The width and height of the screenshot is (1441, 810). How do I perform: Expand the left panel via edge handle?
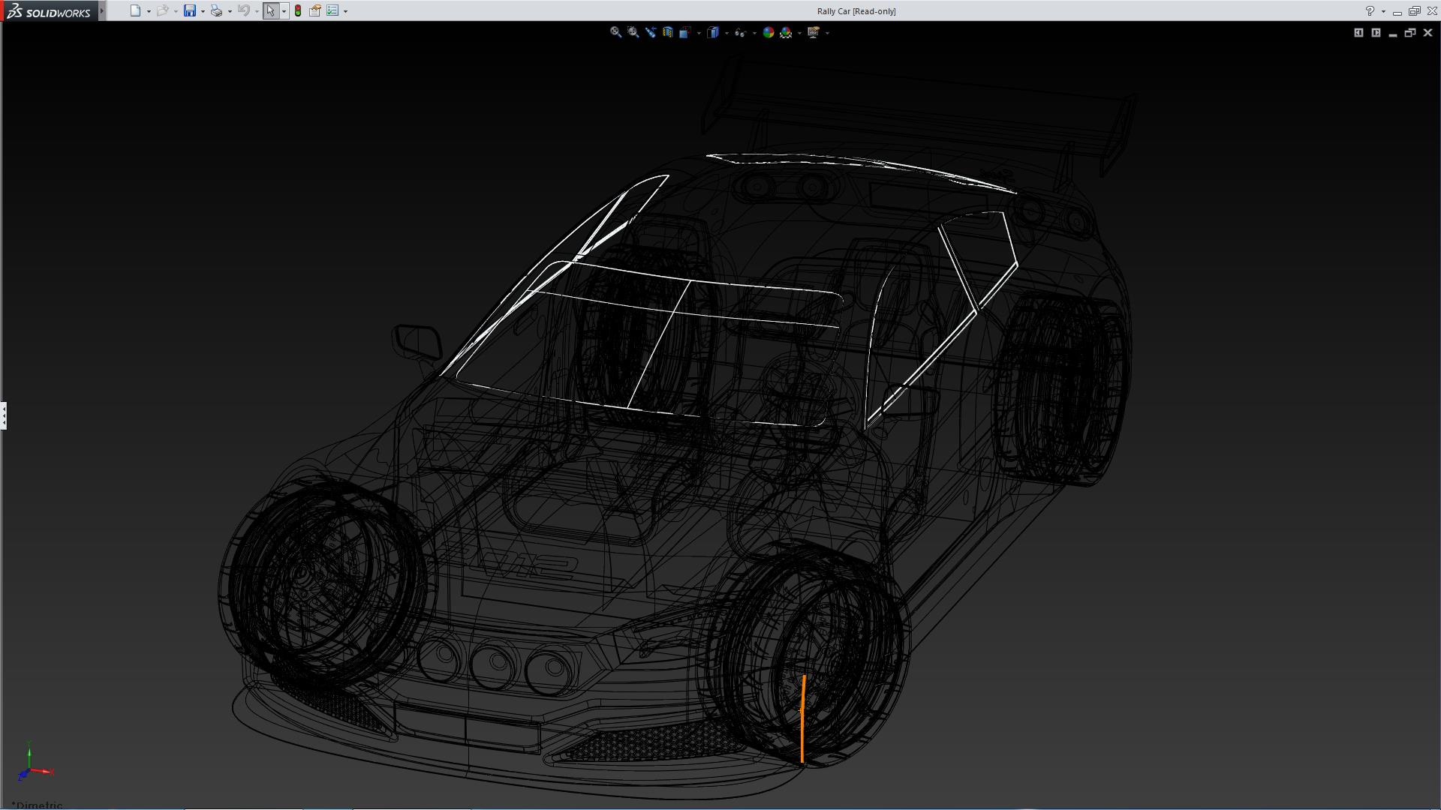pyautogui.click(x=4, y=415)
